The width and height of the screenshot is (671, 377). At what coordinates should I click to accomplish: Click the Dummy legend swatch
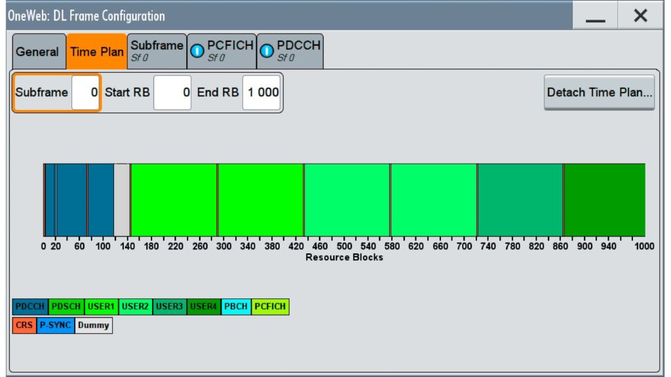point(94,325)
